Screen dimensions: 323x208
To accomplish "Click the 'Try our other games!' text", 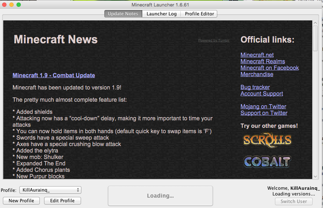I will point(269,126).
